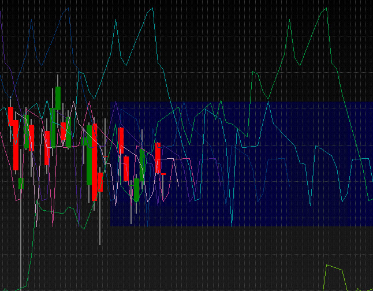Viewport: 373px width, 291px height.
Task: Click the yellow-green indicator line at bottom right
Action: pos(334,268)
